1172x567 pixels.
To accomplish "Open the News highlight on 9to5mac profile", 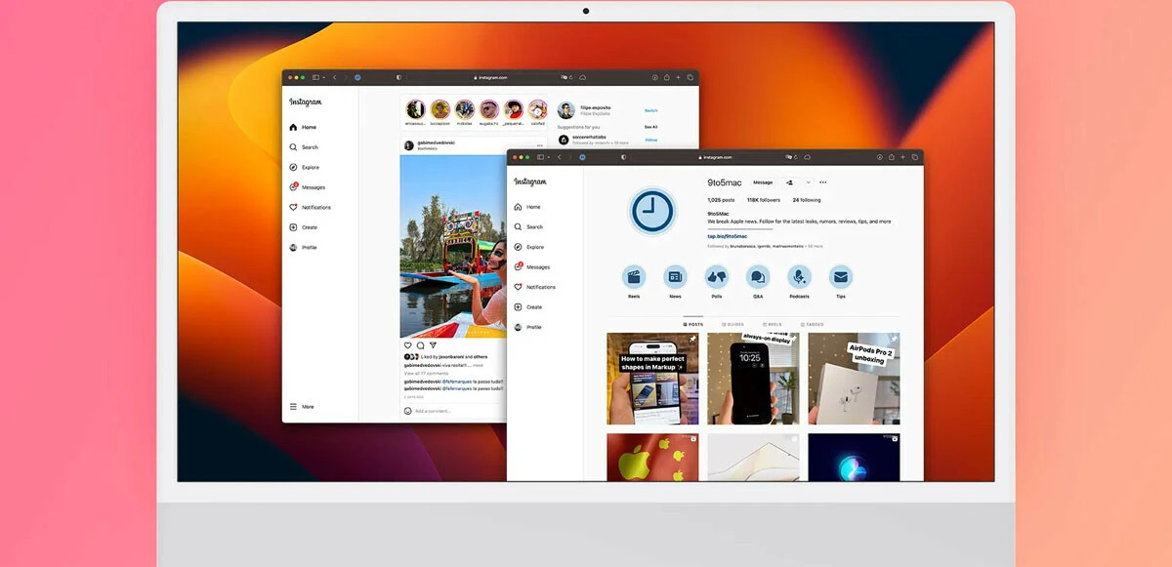I will pyautogui.click(x=675, y=277).
